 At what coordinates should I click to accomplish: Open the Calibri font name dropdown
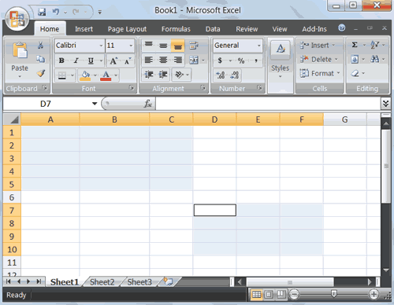click(x=101, y=46)
